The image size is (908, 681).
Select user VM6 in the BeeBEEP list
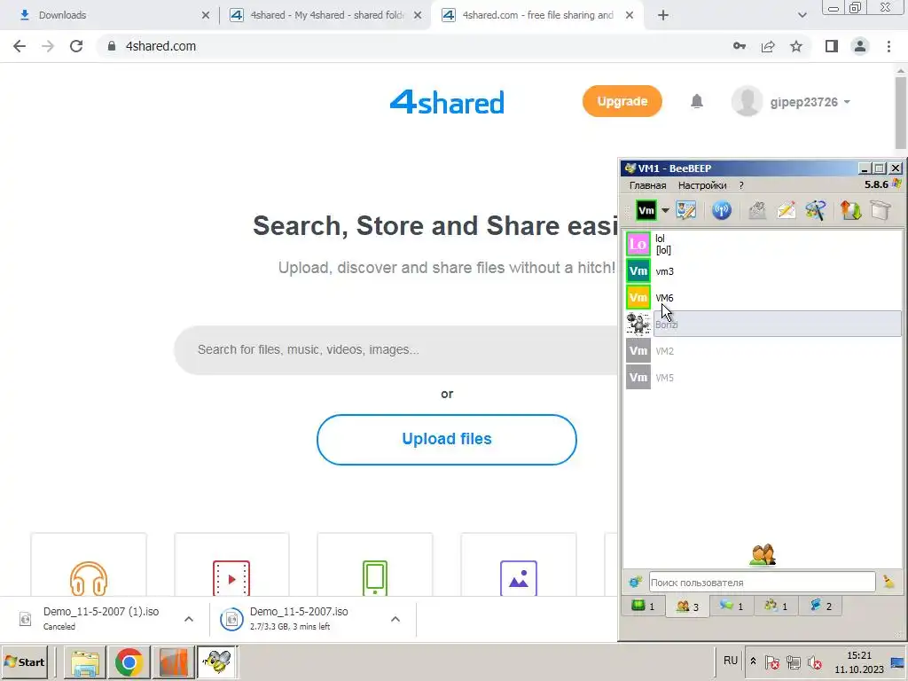click(x=763, y=298)
